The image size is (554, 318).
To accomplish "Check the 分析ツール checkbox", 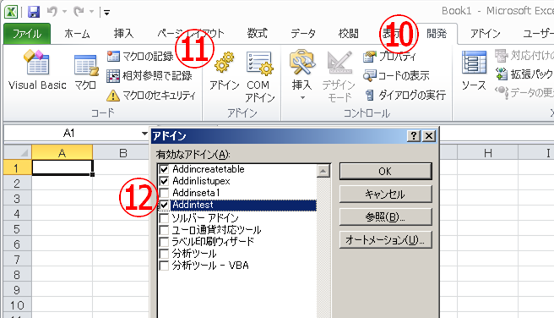I will point(164,254).
